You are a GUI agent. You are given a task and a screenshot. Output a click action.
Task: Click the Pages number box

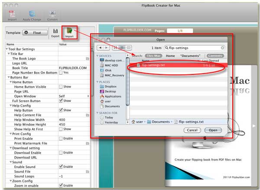pyautogui.click(x=180, y=31)
